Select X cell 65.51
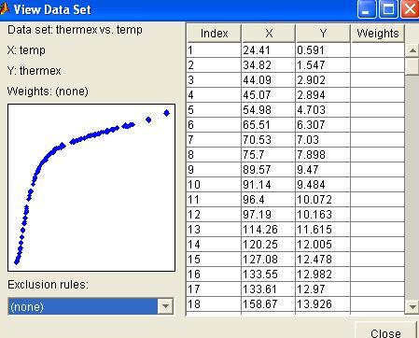419x338 pixels. tap(268, 125)
